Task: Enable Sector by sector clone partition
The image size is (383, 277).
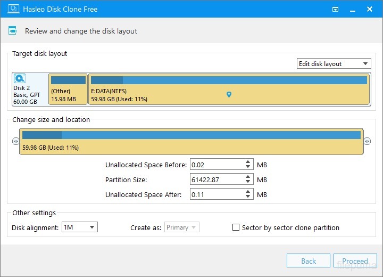Action: pos(236,227)
